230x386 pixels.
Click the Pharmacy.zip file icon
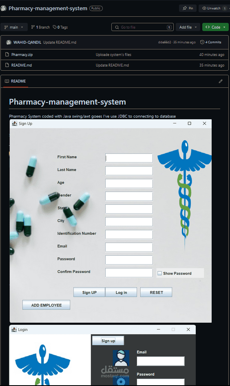(7, 54)
